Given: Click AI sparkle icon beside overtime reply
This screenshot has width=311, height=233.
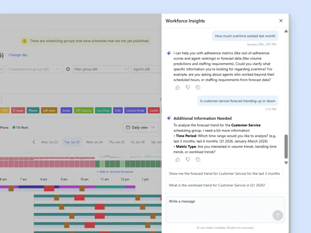Looking at the screenshot, I should coord(169,53).
